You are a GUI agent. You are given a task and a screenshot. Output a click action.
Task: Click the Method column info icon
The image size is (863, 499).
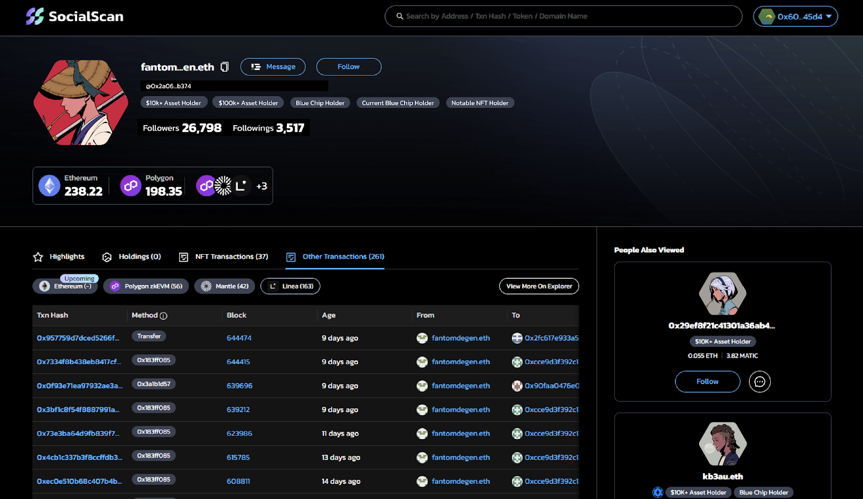(163, 316)
